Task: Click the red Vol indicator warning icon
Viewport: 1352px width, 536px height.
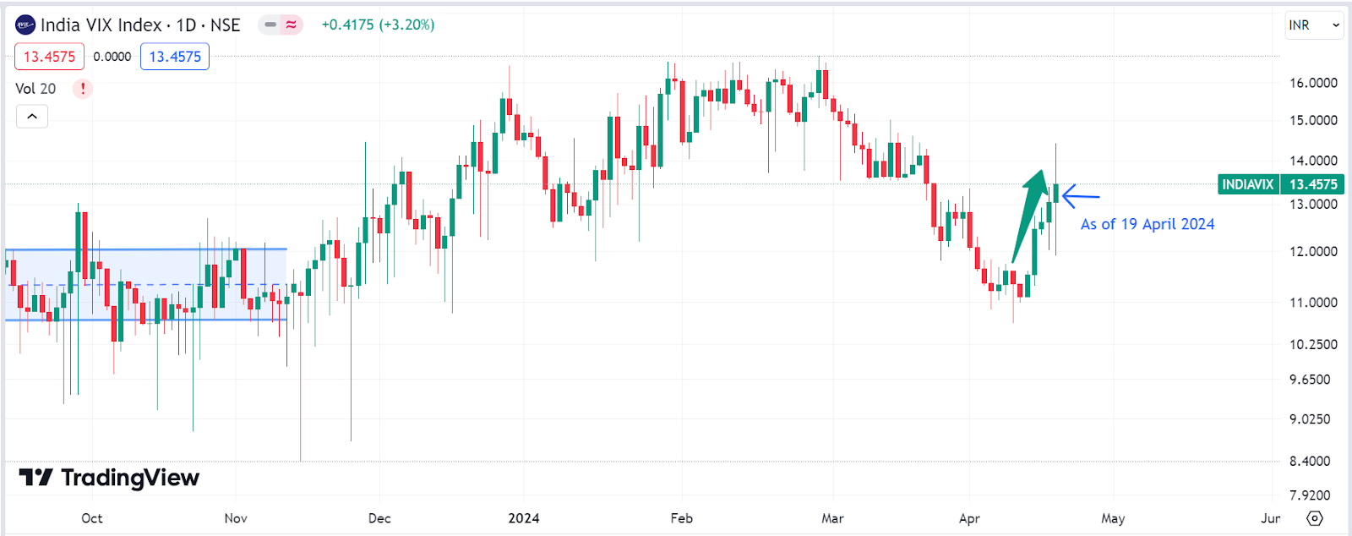Action: (82, 89)
